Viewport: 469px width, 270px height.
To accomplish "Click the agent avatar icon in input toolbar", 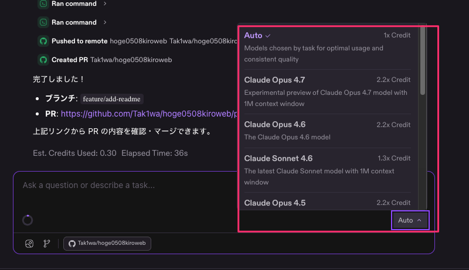I will [x=29, y=244].
